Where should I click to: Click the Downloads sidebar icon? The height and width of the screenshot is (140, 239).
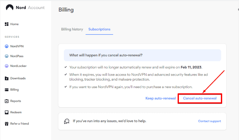click(x=7, y=78)
